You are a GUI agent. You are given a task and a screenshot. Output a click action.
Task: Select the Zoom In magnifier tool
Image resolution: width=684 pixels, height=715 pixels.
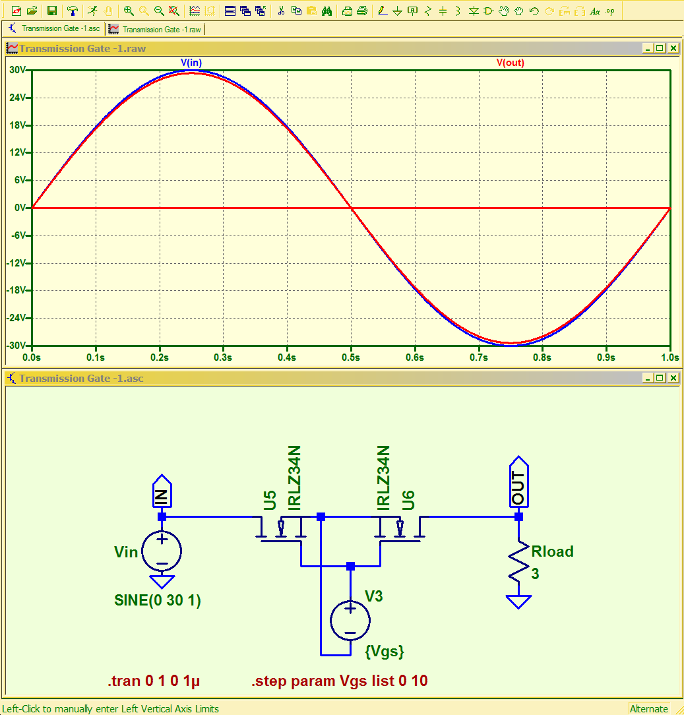129,11
